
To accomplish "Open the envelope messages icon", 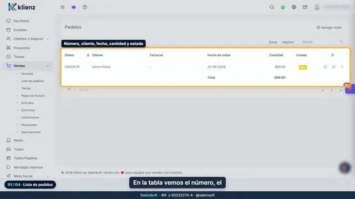I will click(x=305, y=7).
